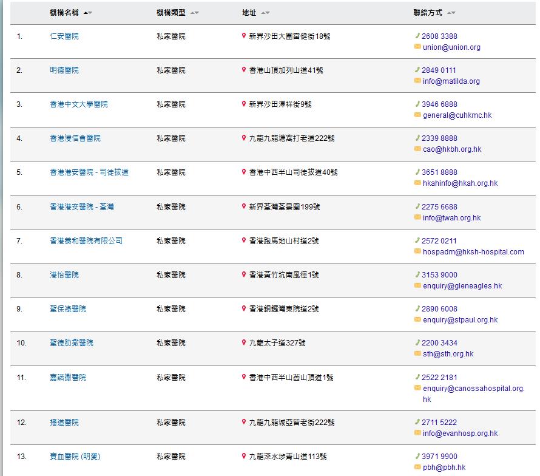Call phone number 2522 2181
540x476 pixels.
439,378
